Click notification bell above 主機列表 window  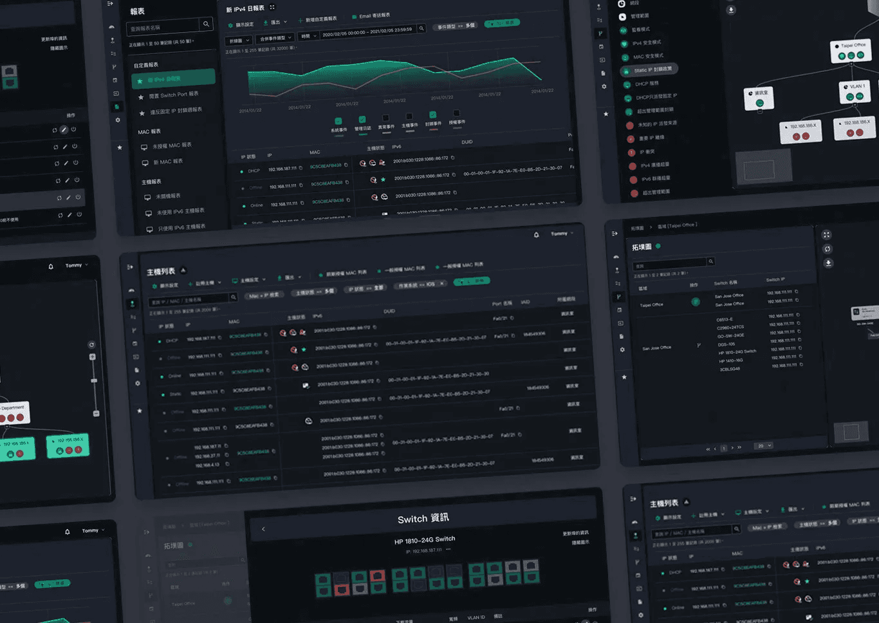tap(536, 235)
